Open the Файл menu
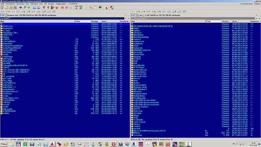This screenshot has width=261, height=147. (2, 4)
